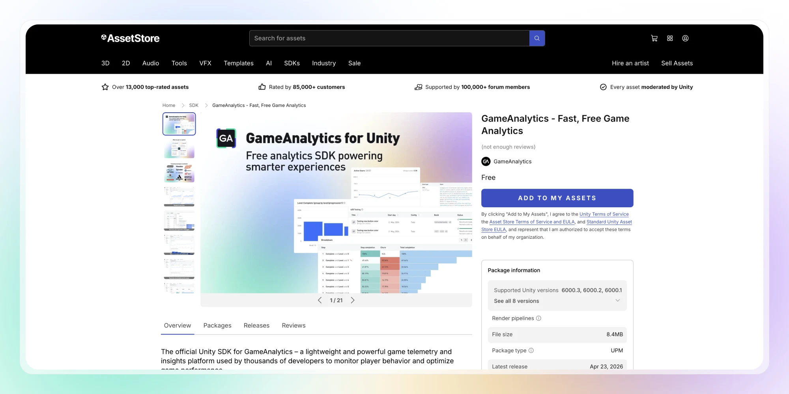This screenshot has width=789, height=394.
Task: Click the 8.4MB file size value
Action: (x=615, y=335)
